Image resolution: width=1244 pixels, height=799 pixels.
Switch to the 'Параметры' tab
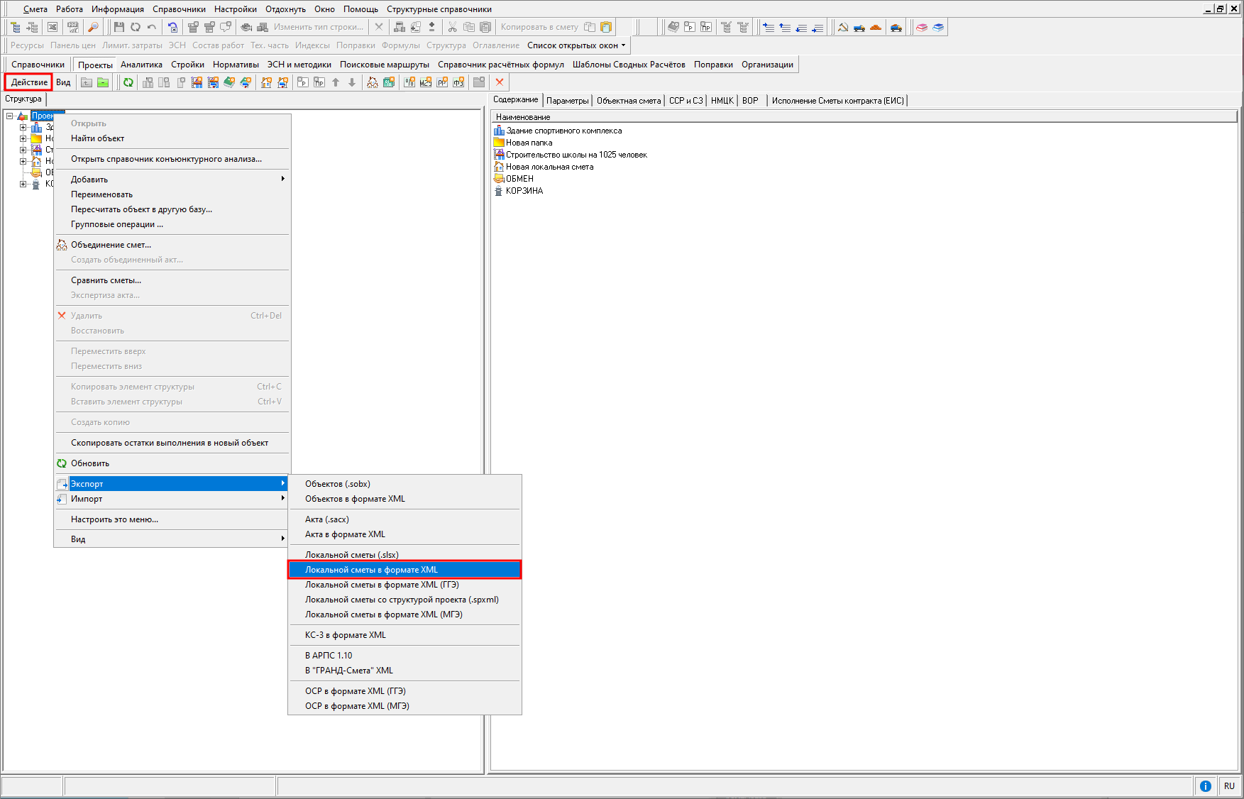[x=567, y=101]
